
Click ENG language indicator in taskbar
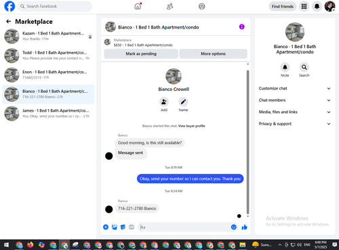pyautogui.click(x=307, y=245)
